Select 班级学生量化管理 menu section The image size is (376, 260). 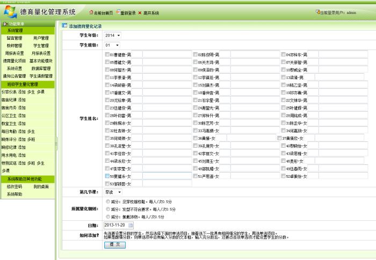(22, 84)
